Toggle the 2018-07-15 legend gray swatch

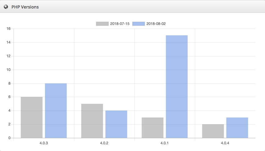pos(102,24)
